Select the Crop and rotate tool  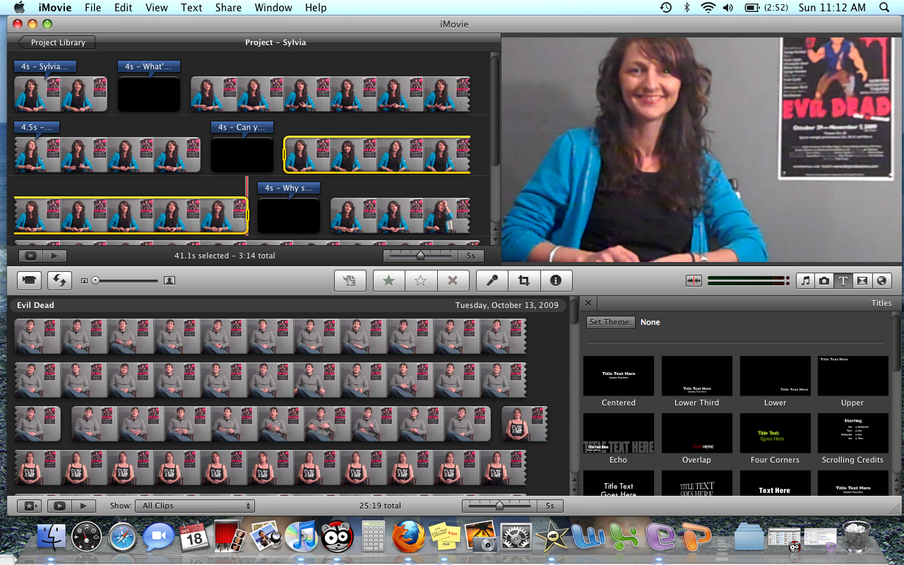[x=523, y=280]
